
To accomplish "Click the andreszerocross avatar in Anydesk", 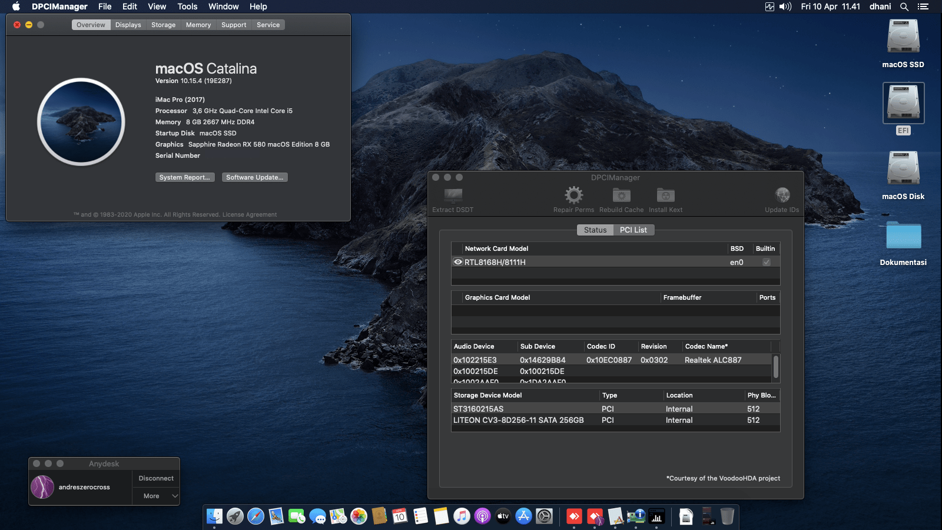I will 42,487.
